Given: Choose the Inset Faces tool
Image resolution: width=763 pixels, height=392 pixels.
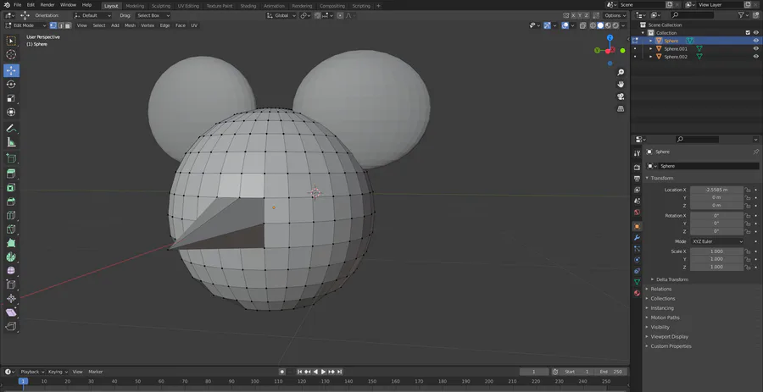Looking at the screenshot, I should click(x=11, y=187).
